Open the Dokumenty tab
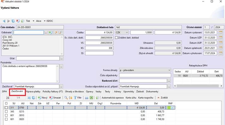The height and width of the screenshot is (125, 225). pyautogui.click(x=152, y=92)
